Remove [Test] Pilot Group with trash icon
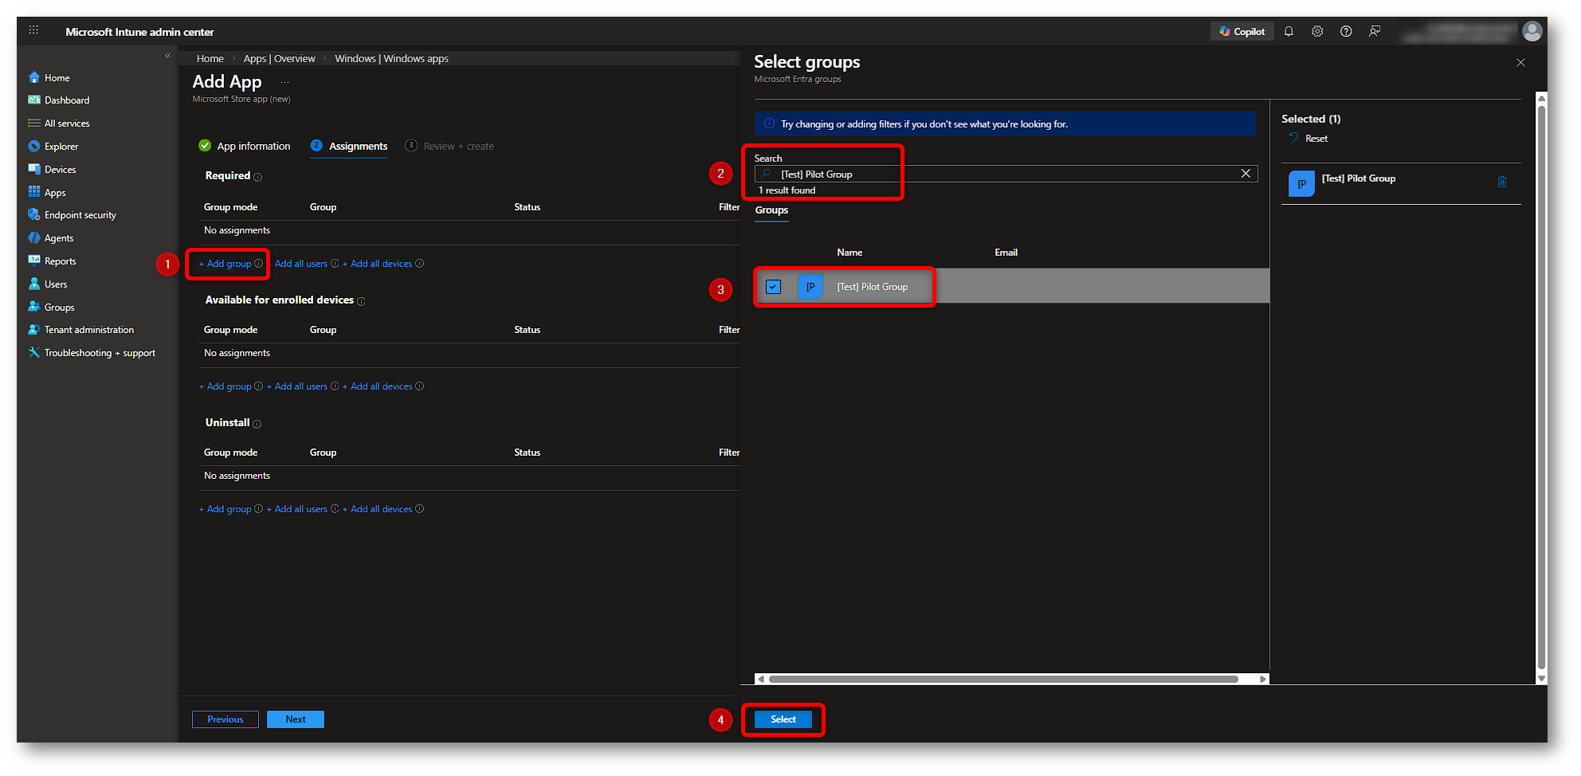Image resolution: width=1581 pixels, height=776 pixels. tap(1502, 182)
